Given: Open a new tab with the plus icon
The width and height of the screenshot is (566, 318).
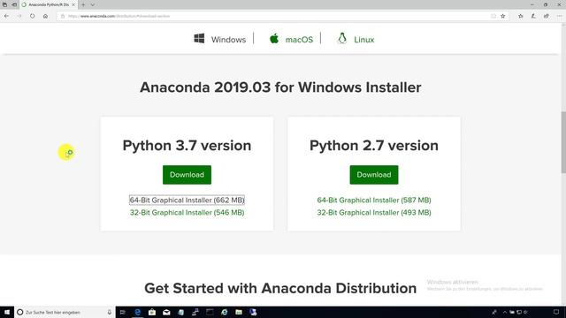Looking at the screenshot, I should click(x=83, y=4).
